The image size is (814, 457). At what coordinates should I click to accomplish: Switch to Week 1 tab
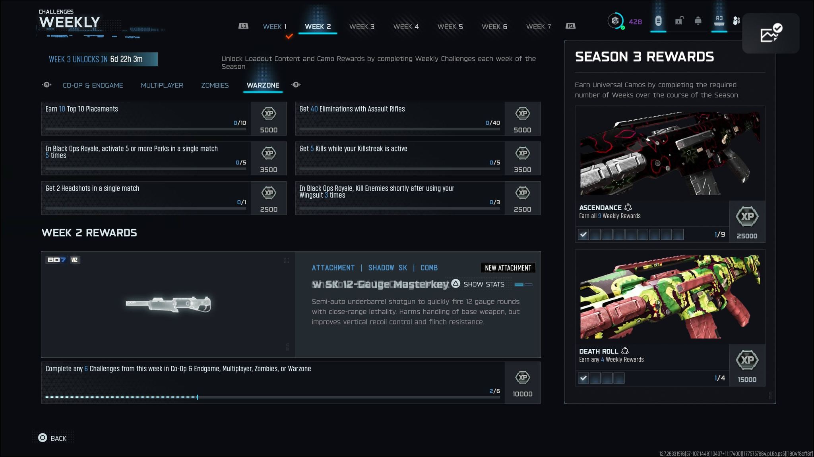pyautogui.click(x=275, y=27)
